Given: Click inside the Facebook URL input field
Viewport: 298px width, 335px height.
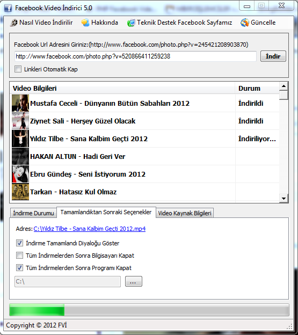Looking at the screenshot, I should (135, 56).
